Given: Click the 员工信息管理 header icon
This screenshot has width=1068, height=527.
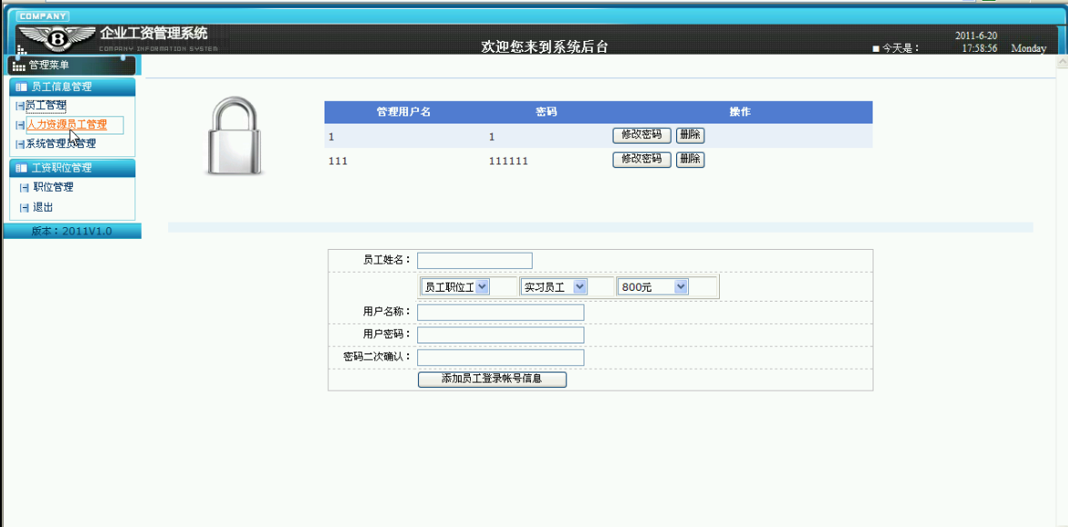Looking at the screenshot, I should point(21,86).
